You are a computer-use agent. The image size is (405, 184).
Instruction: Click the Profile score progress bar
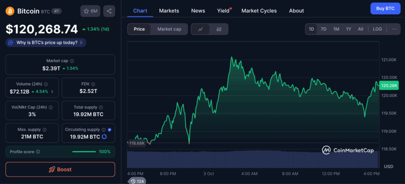click(x=84, y=152)
